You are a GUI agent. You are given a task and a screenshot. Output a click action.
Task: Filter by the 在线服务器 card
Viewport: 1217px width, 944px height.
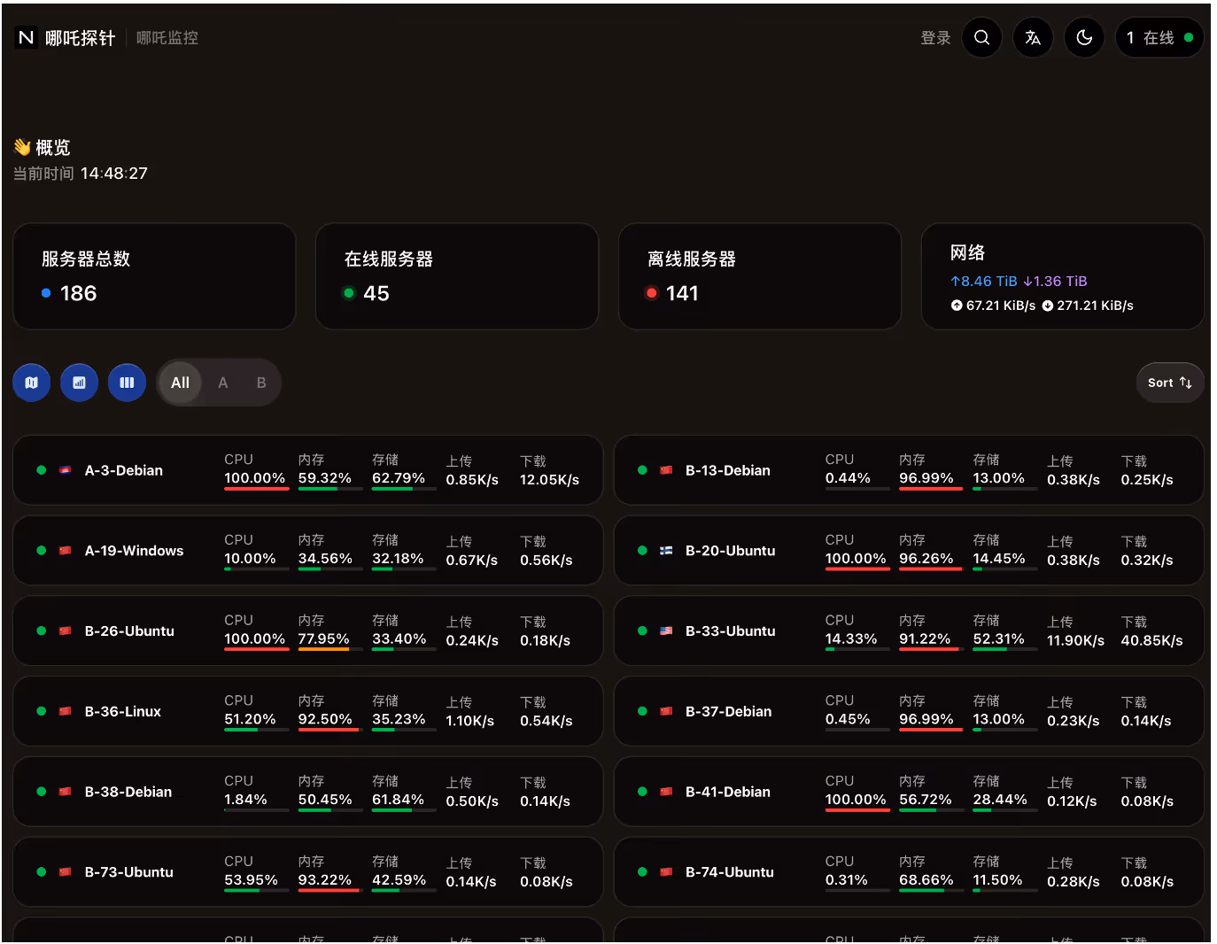(x=457, y=276)
